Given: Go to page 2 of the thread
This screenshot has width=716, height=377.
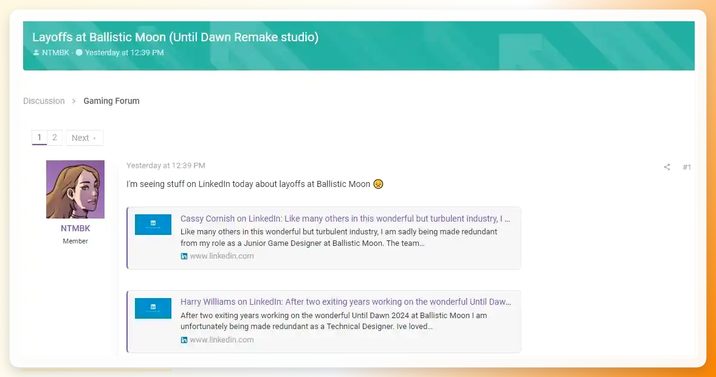Looking at the screenshot, I should [x=54, y=137].
